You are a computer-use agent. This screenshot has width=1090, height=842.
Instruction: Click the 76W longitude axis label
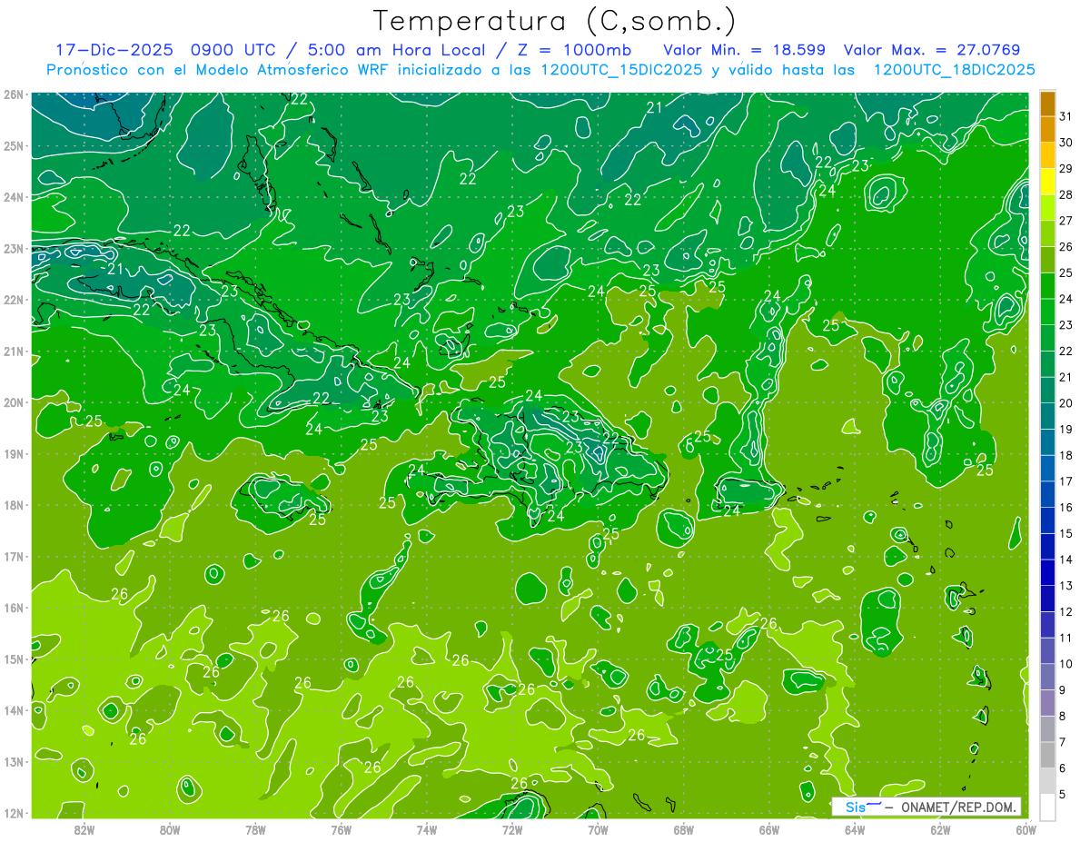point(342,829)
